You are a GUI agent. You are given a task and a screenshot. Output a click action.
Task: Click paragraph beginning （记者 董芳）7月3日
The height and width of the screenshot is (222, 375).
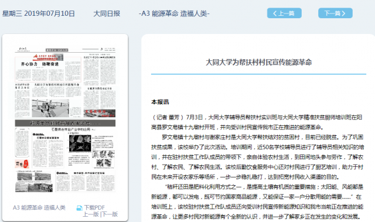(x=257, y=122)
